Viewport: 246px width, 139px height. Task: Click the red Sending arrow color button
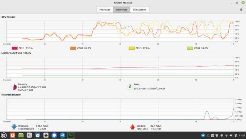point(132,127)
